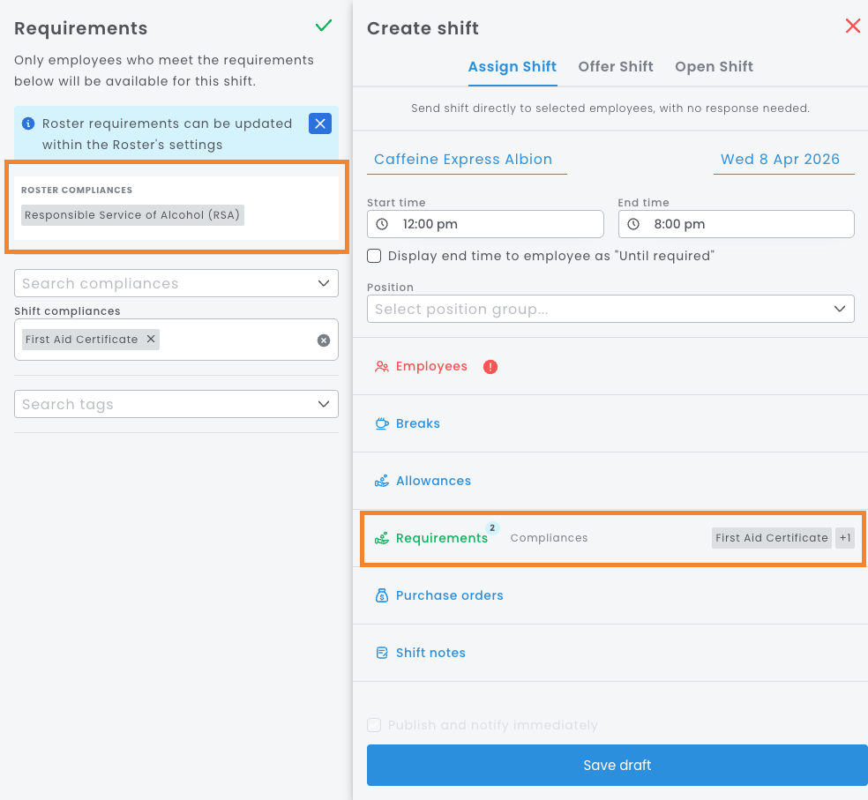Click the red Employees warning icon
868x800 pixels.
pos(490,367)
